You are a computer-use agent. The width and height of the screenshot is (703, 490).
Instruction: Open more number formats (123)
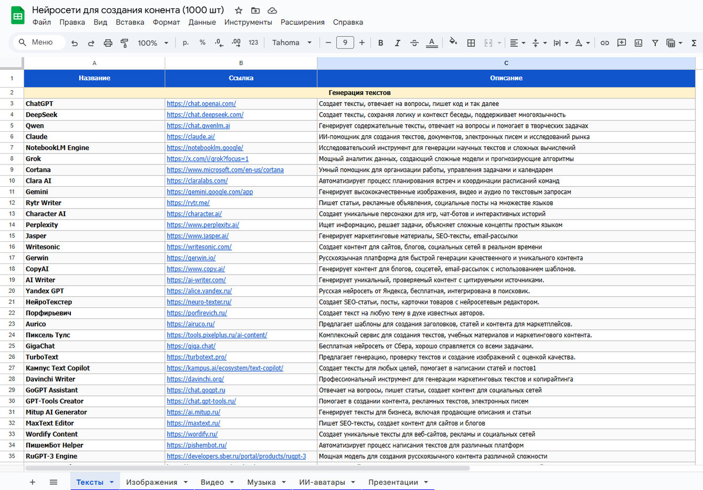pos(254,43)
